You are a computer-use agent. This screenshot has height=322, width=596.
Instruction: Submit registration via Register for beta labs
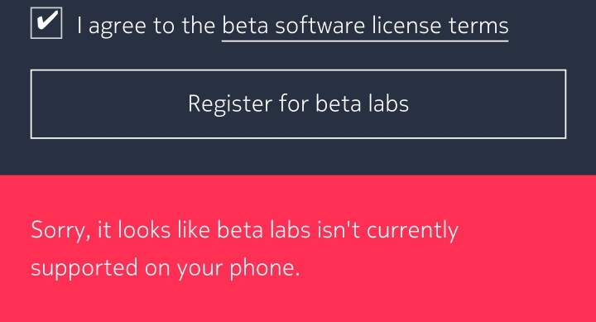coord(298,103)
